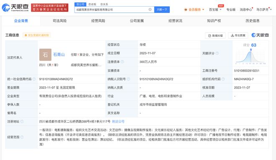Click organization code MAD4NK0Q-7

click(x=244, y=79)
